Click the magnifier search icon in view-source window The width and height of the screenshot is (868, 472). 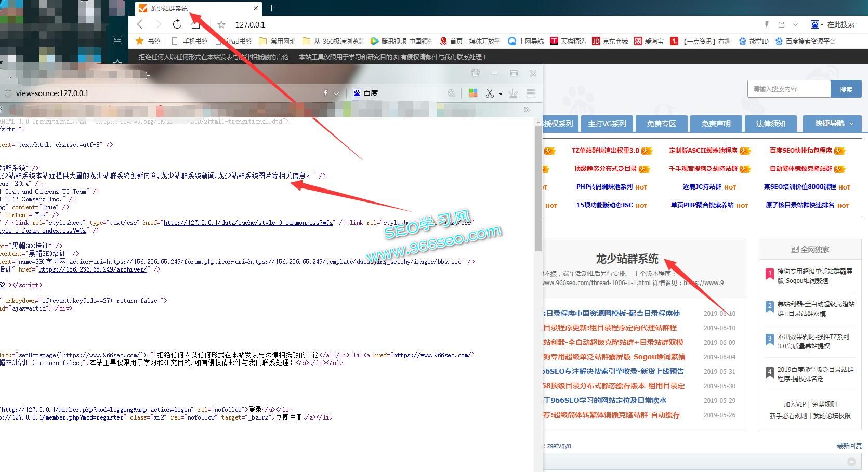click(452, 93)
